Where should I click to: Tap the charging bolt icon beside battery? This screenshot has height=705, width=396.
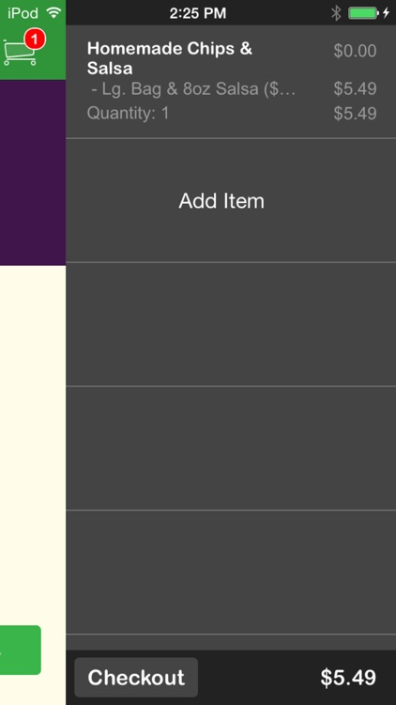[x=386, y=13]
